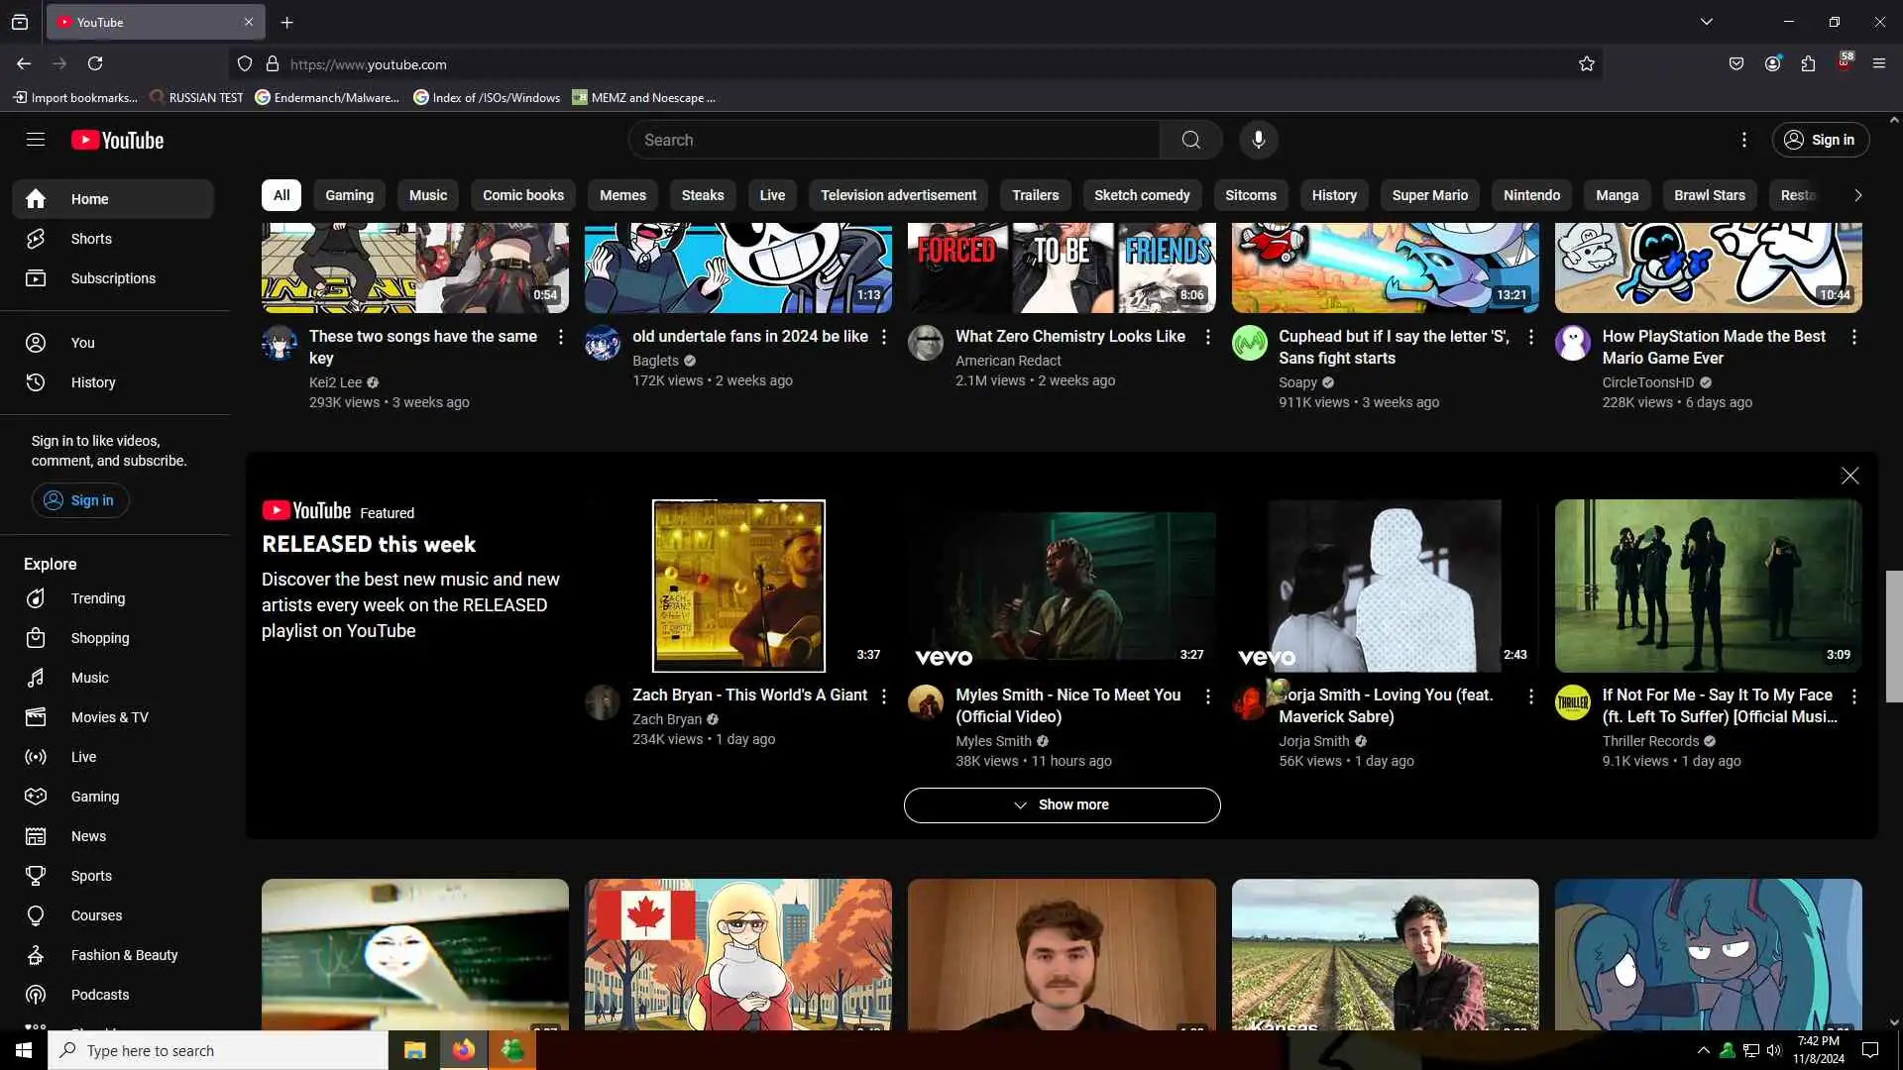Click Sign in at top right
1903x1070 pixels.
[x=1821, y=140]
